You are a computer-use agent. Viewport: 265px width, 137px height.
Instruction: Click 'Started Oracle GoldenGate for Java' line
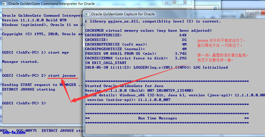click(x=124, y=86)
